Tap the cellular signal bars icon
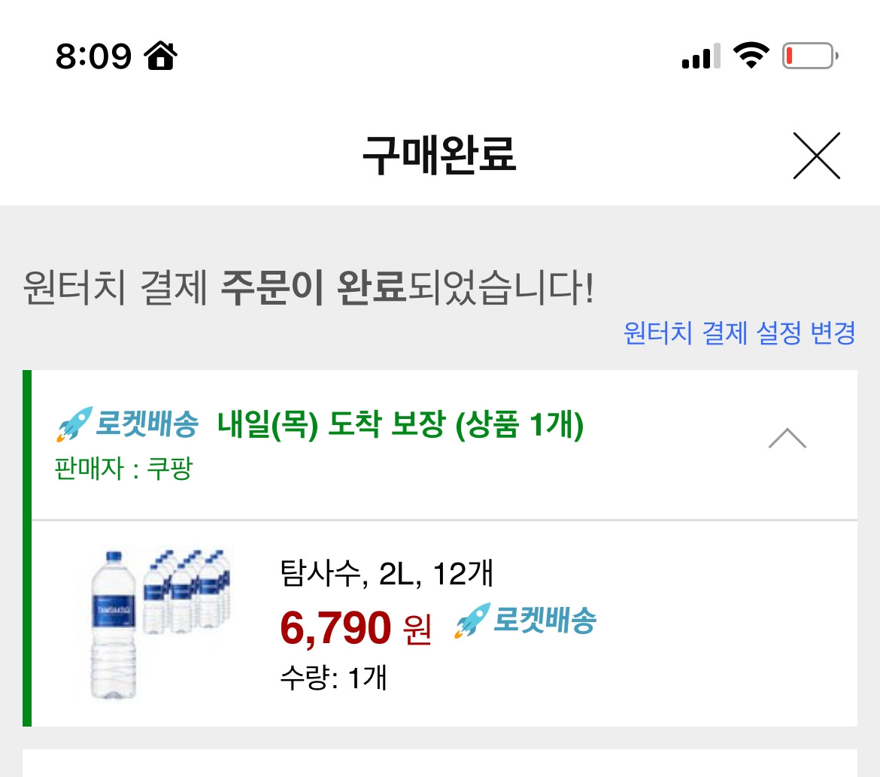The image size is (880, 777). (701, 56)
